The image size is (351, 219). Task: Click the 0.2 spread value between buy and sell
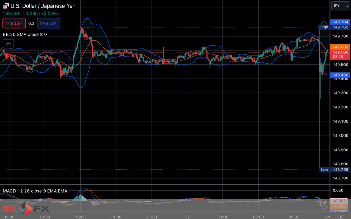point(31,24)
